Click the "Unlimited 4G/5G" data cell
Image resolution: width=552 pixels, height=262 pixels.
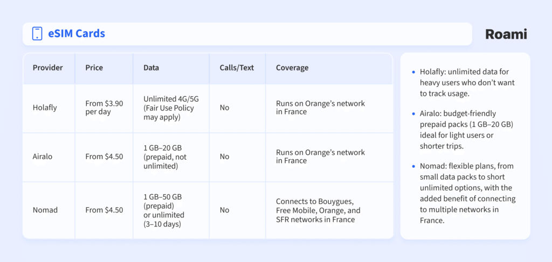tap(171, 108)
